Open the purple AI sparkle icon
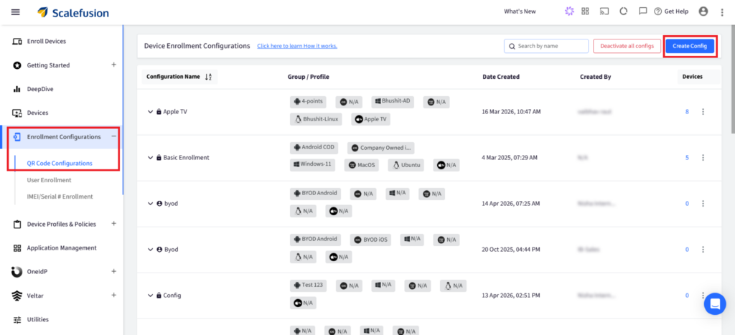The width and height of the screenshot is (735, 335). click(x=569, y=11)
